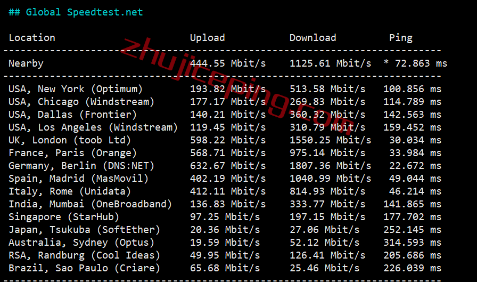
Task: Select 'USA, Los Angeles (Windstream)' location
Action: (93, 127)
